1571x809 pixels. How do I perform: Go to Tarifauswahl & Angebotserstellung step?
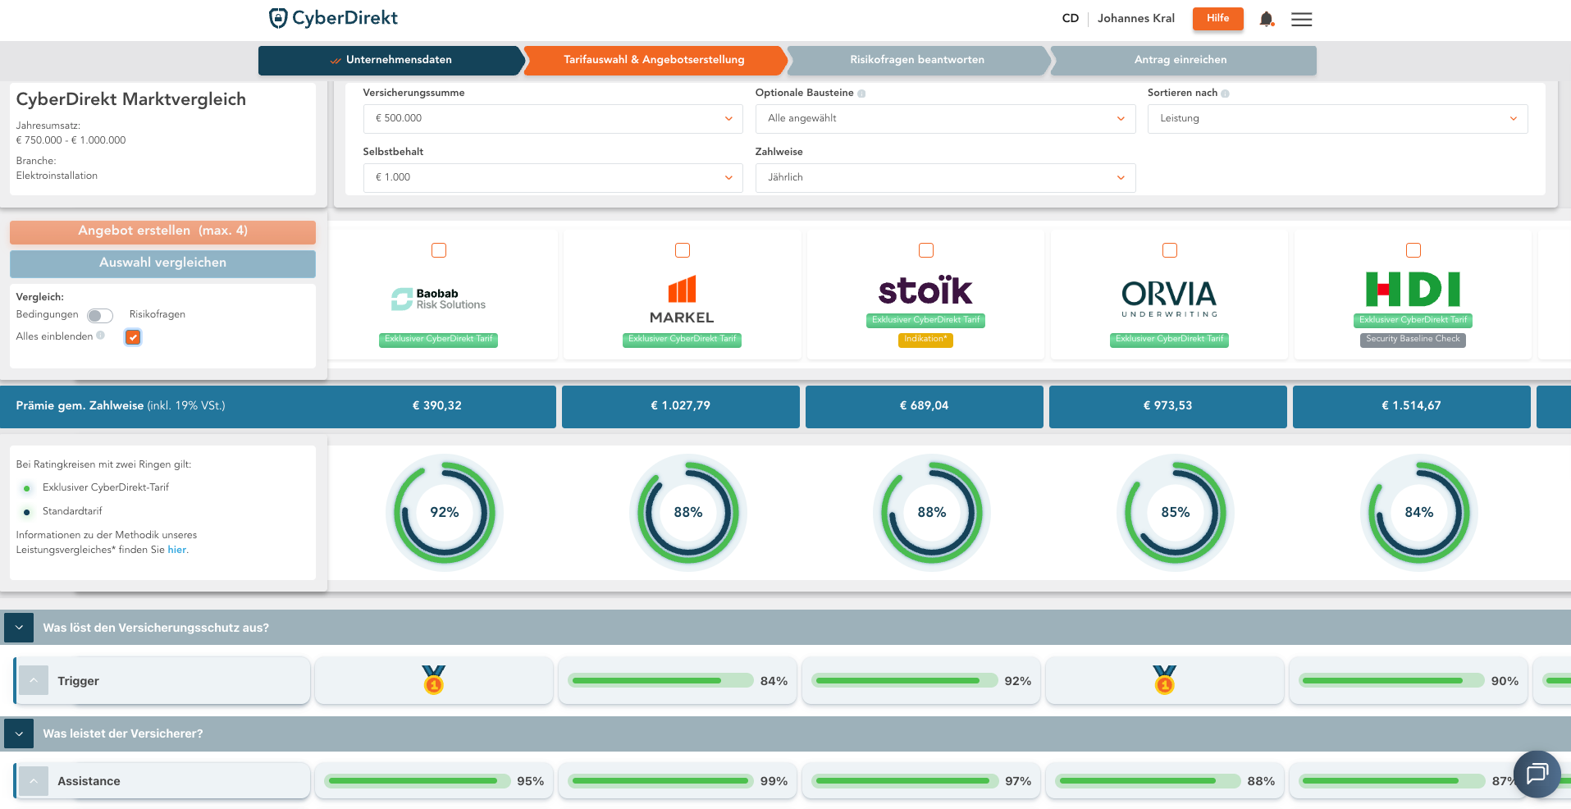coord(654,60)
